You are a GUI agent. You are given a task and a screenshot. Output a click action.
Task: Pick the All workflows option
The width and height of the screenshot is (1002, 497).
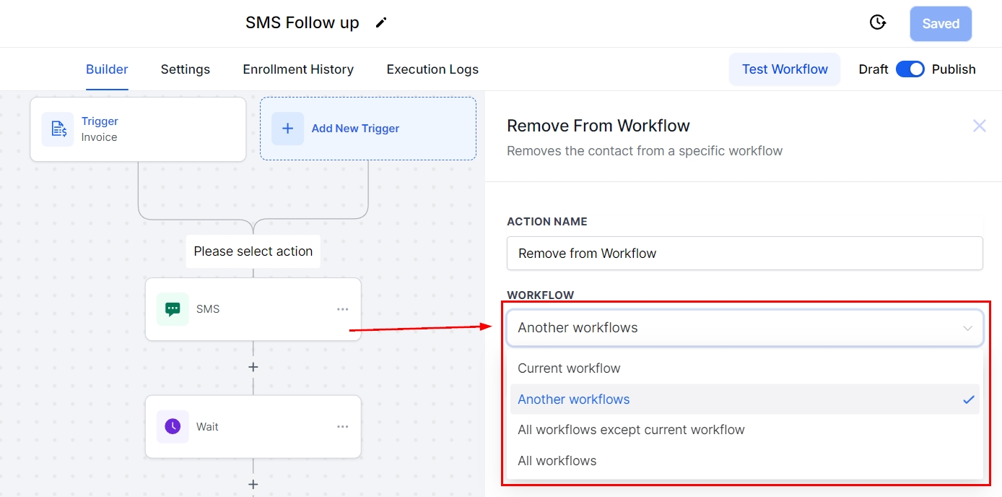point(557,461)
